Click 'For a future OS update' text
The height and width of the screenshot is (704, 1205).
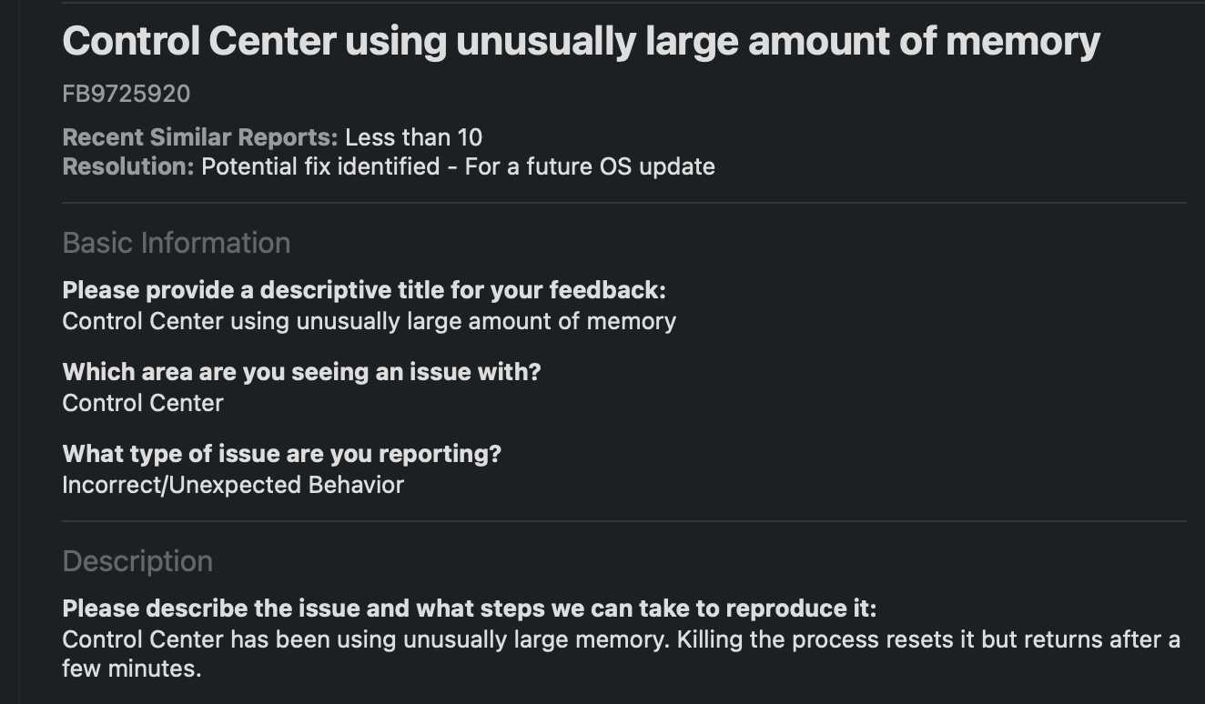(590, 167)
